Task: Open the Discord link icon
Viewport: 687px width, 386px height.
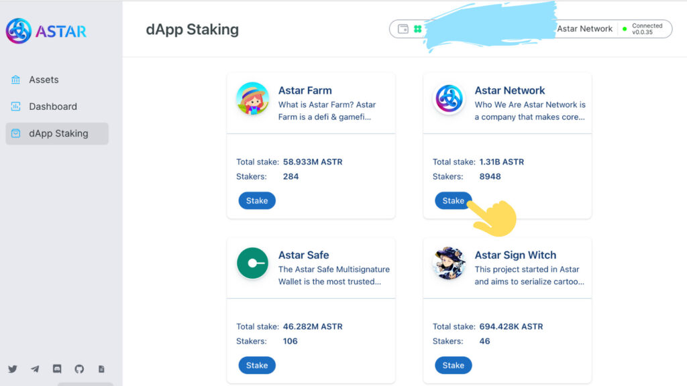Action: (57, 369)
